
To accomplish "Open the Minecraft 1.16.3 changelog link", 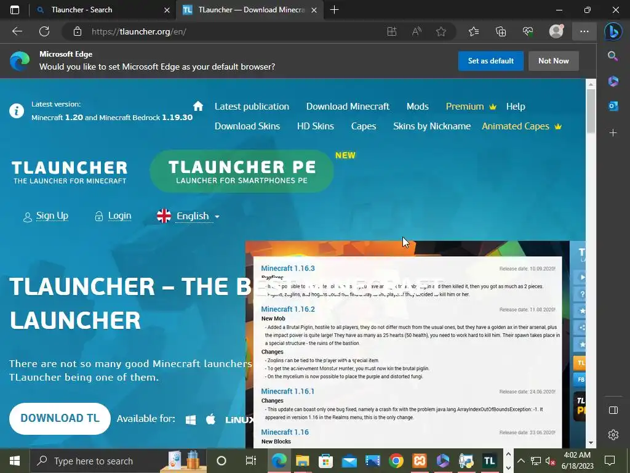I will tap(288, 269).
